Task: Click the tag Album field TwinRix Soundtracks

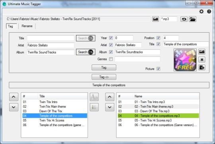Action: [137, 52]
